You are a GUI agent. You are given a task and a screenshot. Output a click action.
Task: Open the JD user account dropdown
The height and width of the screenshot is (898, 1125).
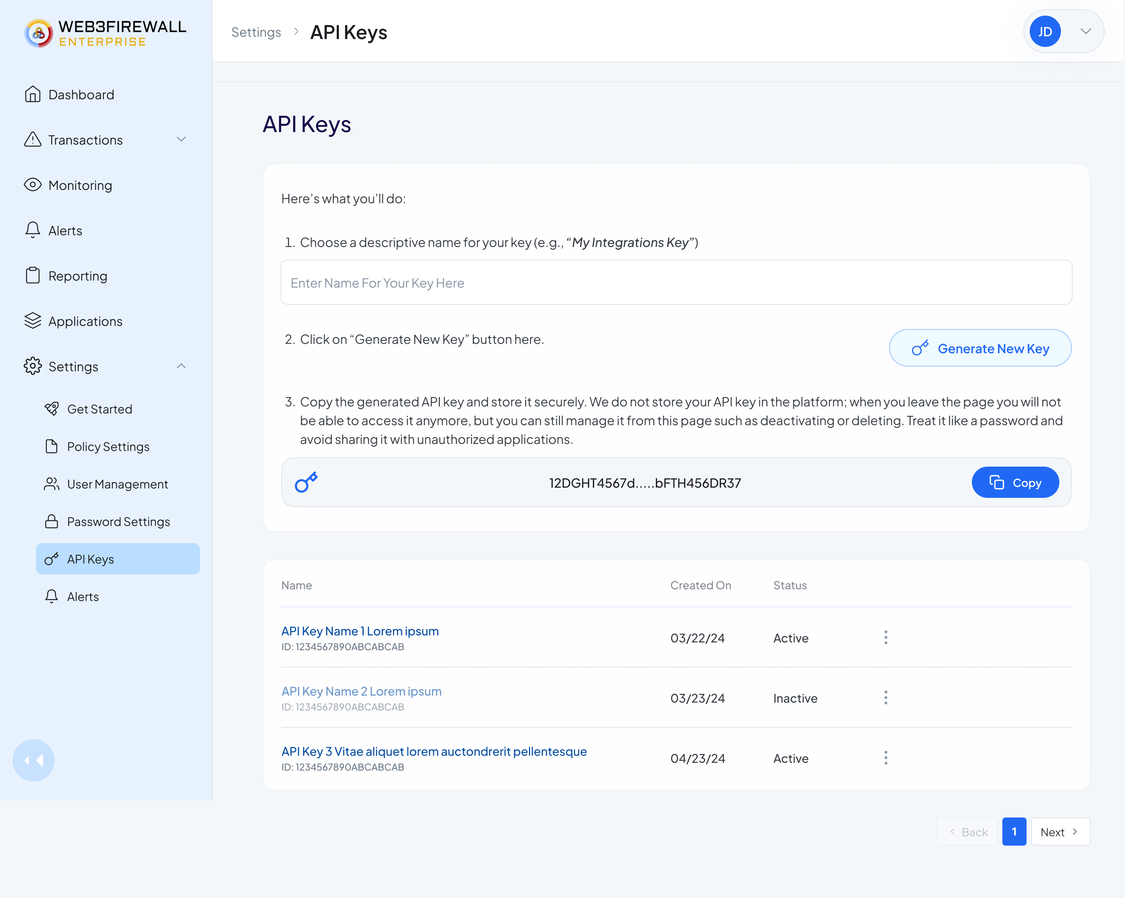point(1063,32)
